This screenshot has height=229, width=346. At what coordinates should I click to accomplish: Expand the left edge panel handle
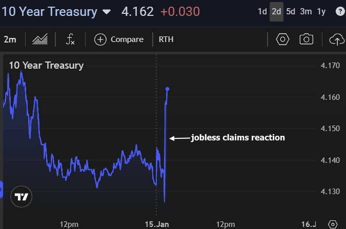click(x=2, y=191)
